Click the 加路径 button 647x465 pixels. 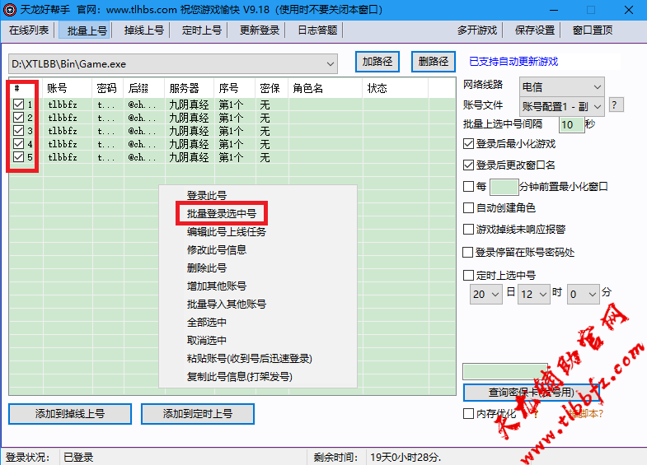[377, 62]
